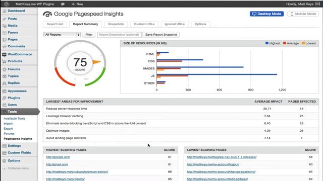Go to the Ignored URLs tab
Screen dimensions: 323x181
[x=175, y=24]
